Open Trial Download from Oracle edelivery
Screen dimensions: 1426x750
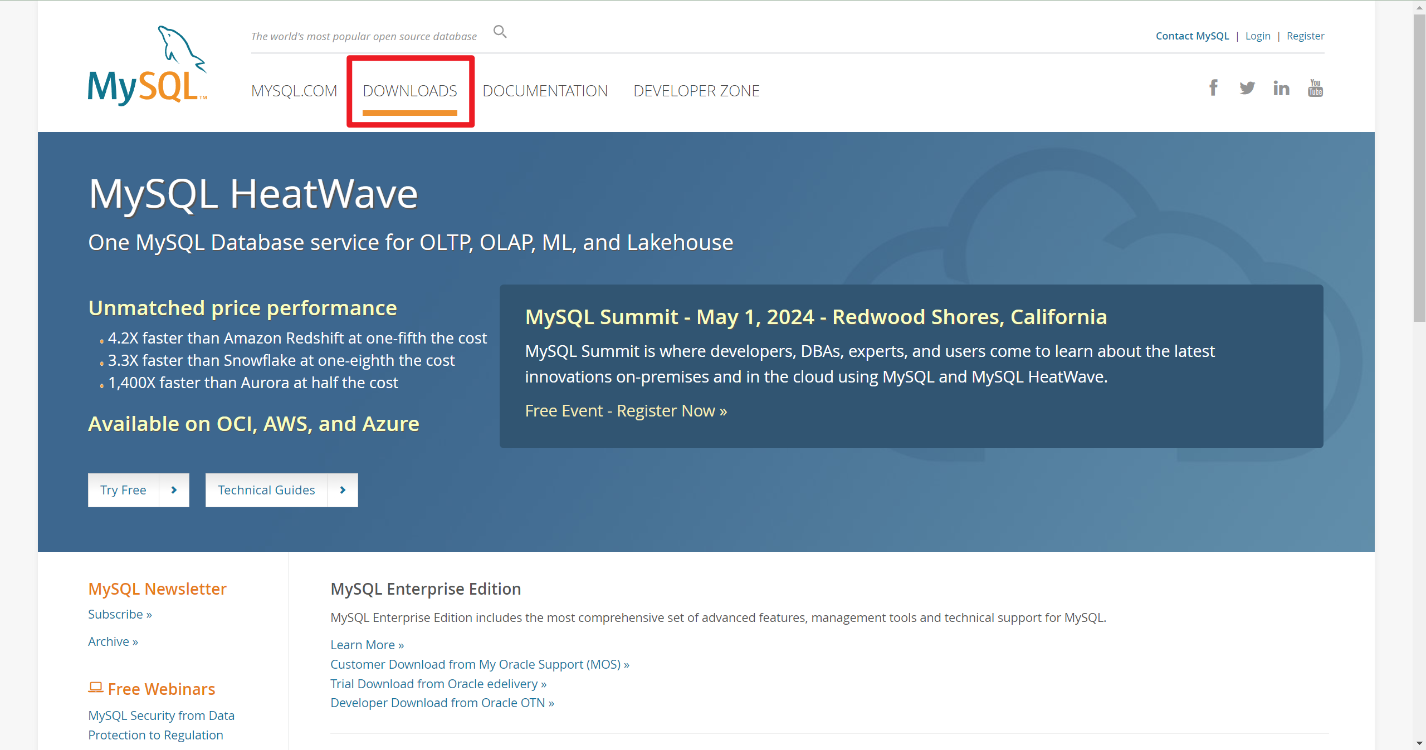(438, 684)
